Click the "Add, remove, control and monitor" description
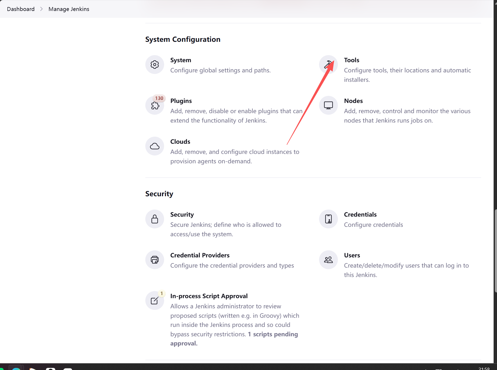The height and width of the screenshot is (370, 497). (407, 116)
